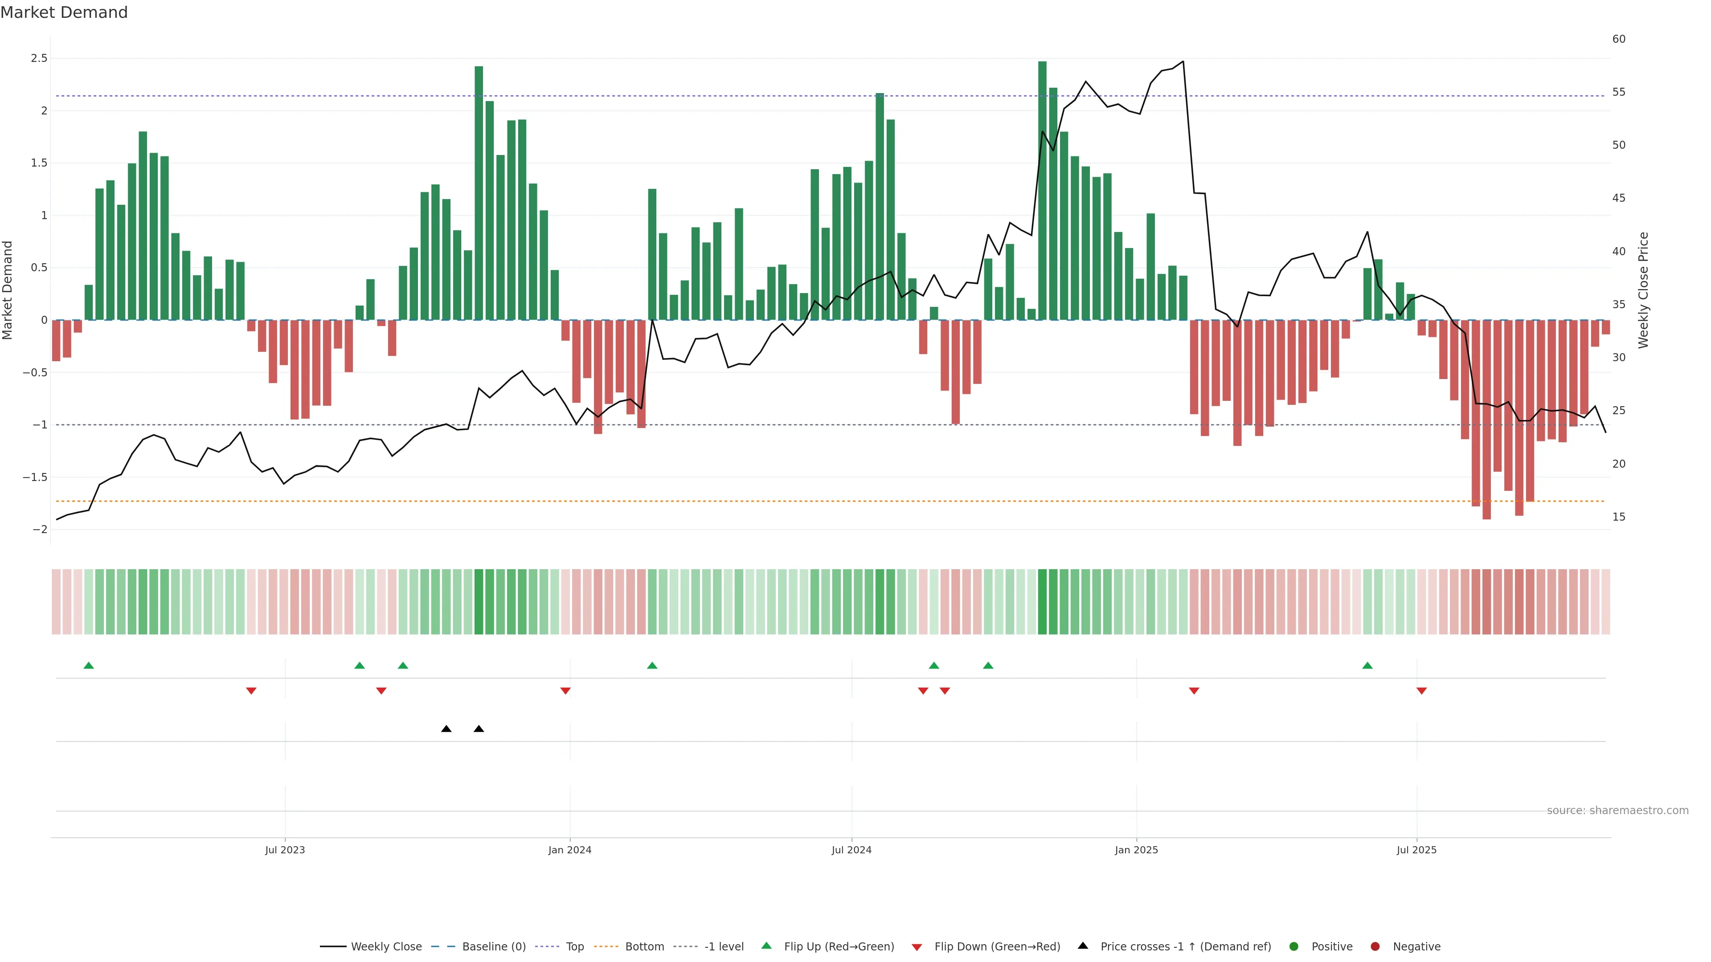This screenshot has height=962, width=1711.
Task: Click Price crosses -1 black triangle legend icon
Action: coord(1083,946)
